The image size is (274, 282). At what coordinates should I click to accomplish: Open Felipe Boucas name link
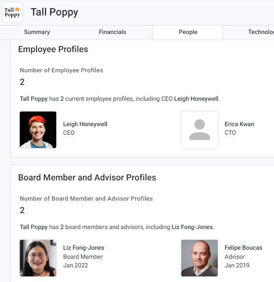(244, 248)
